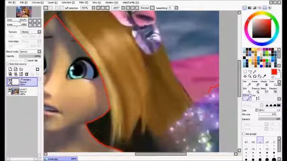Select the Layer 1 layer
The width and height of the screenshot is (287, 161).
(x=22, y=91)
